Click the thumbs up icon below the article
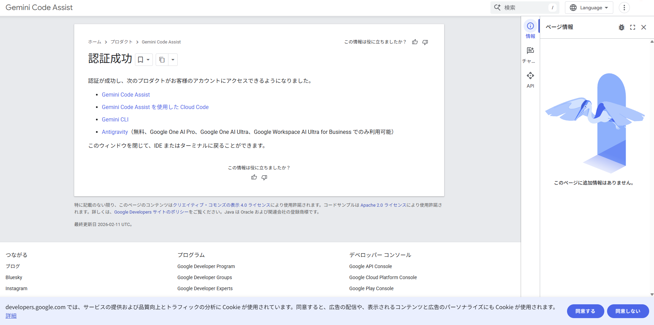 (x=254, y=177)
